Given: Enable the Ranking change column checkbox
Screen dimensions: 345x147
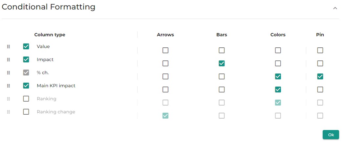Looking at the screenshot, I should 26,112.
